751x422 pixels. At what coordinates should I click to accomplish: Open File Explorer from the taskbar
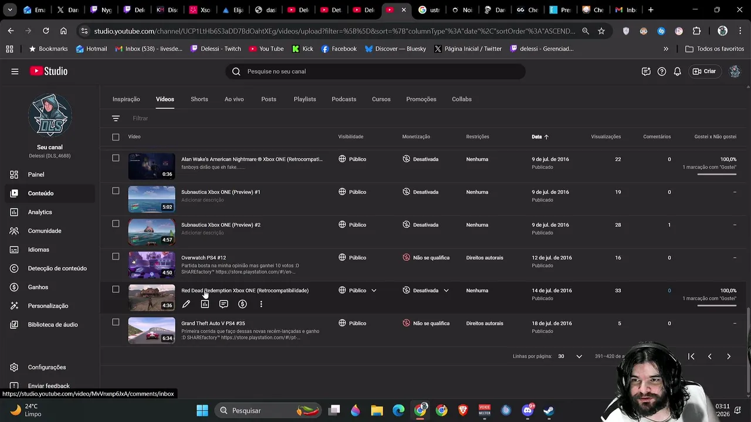377,410
